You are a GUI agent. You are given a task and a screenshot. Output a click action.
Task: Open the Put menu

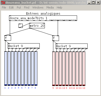point(19,7)
